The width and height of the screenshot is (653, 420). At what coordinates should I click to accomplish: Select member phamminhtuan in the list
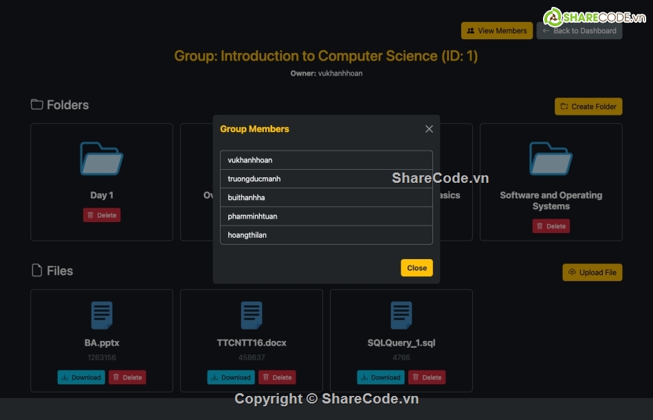[326, 217]
